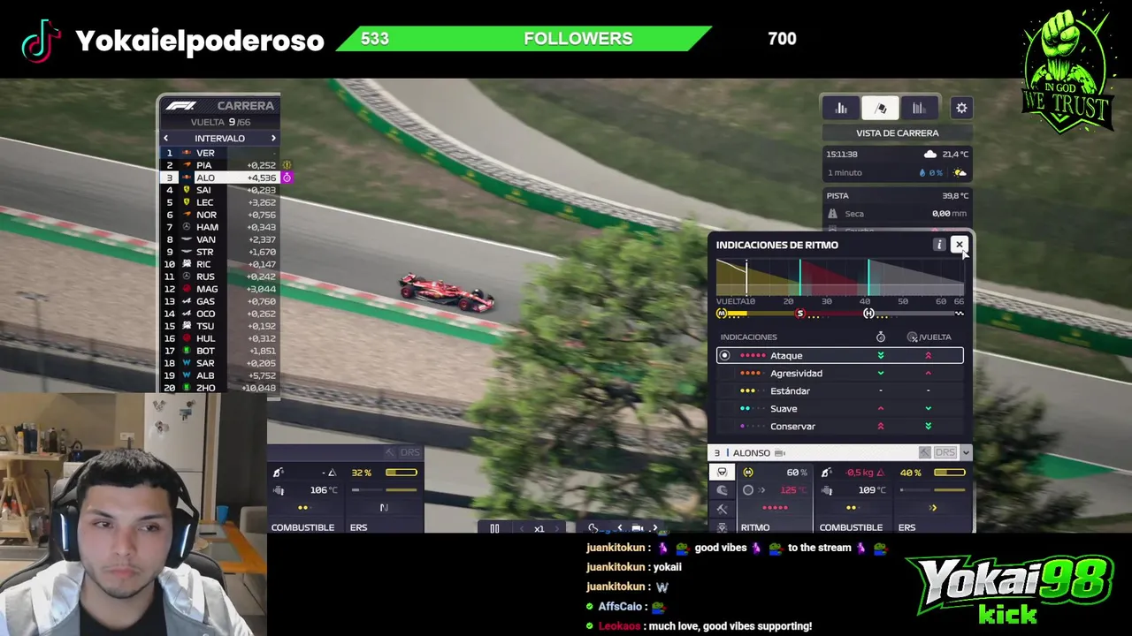Switch timing column to next mode right arrow
This screenshot has width=1132, height=636.
tap(273, 139)
